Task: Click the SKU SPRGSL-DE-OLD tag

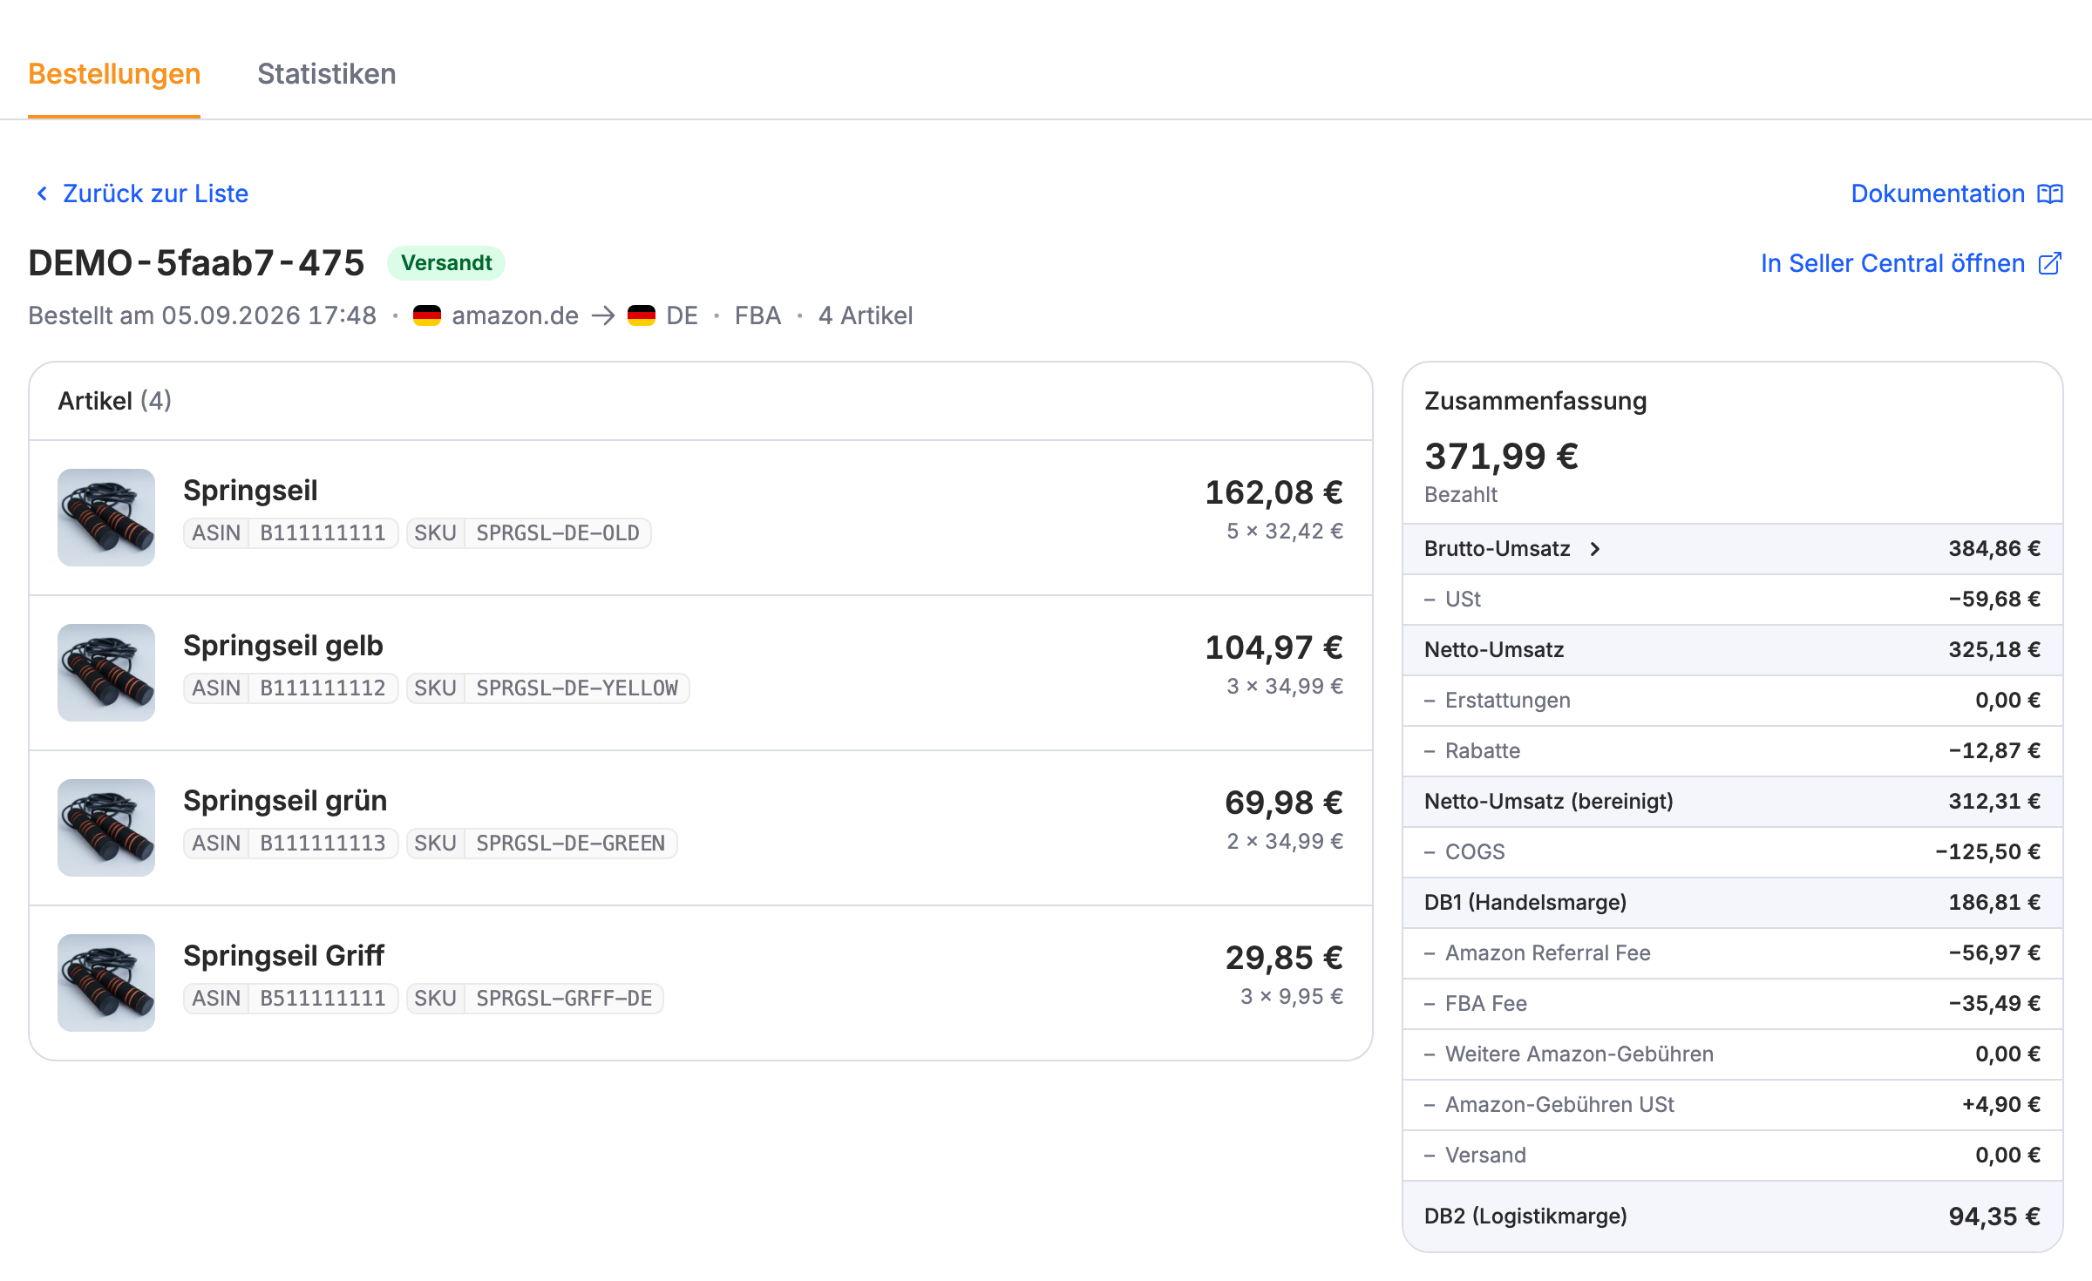Action: click(529, 533)
